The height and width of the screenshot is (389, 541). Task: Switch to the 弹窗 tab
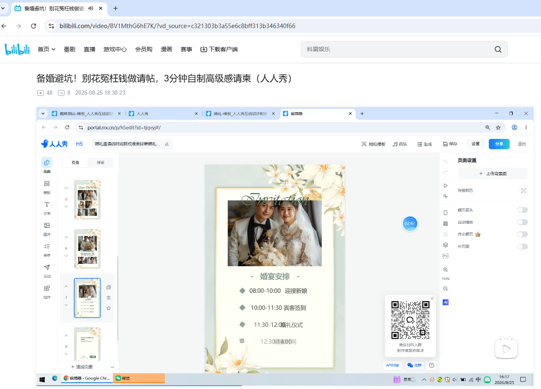[101, 162]
